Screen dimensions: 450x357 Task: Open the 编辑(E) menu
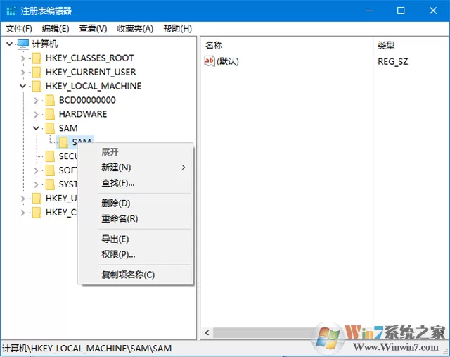coord(56,28)
